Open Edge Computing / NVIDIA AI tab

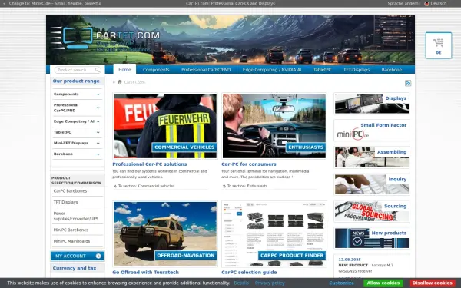[x=272, y=70]
